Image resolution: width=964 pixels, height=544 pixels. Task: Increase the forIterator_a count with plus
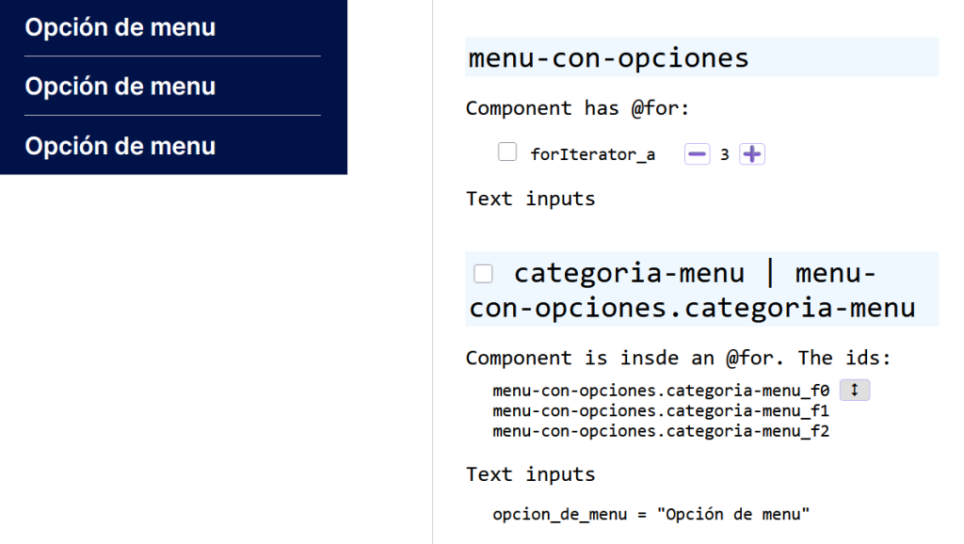point(751,154)
